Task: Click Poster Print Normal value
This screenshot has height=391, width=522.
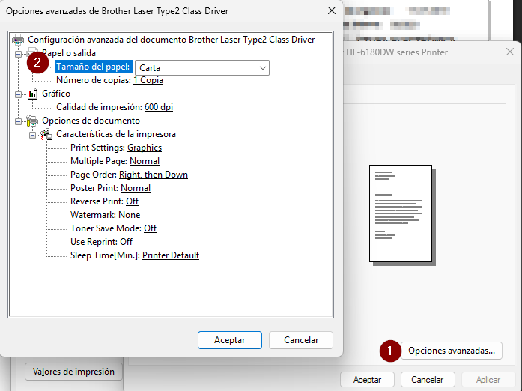Action: point(136,188)
